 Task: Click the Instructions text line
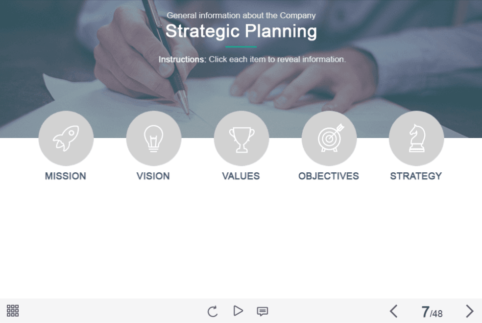pos(252,59)
